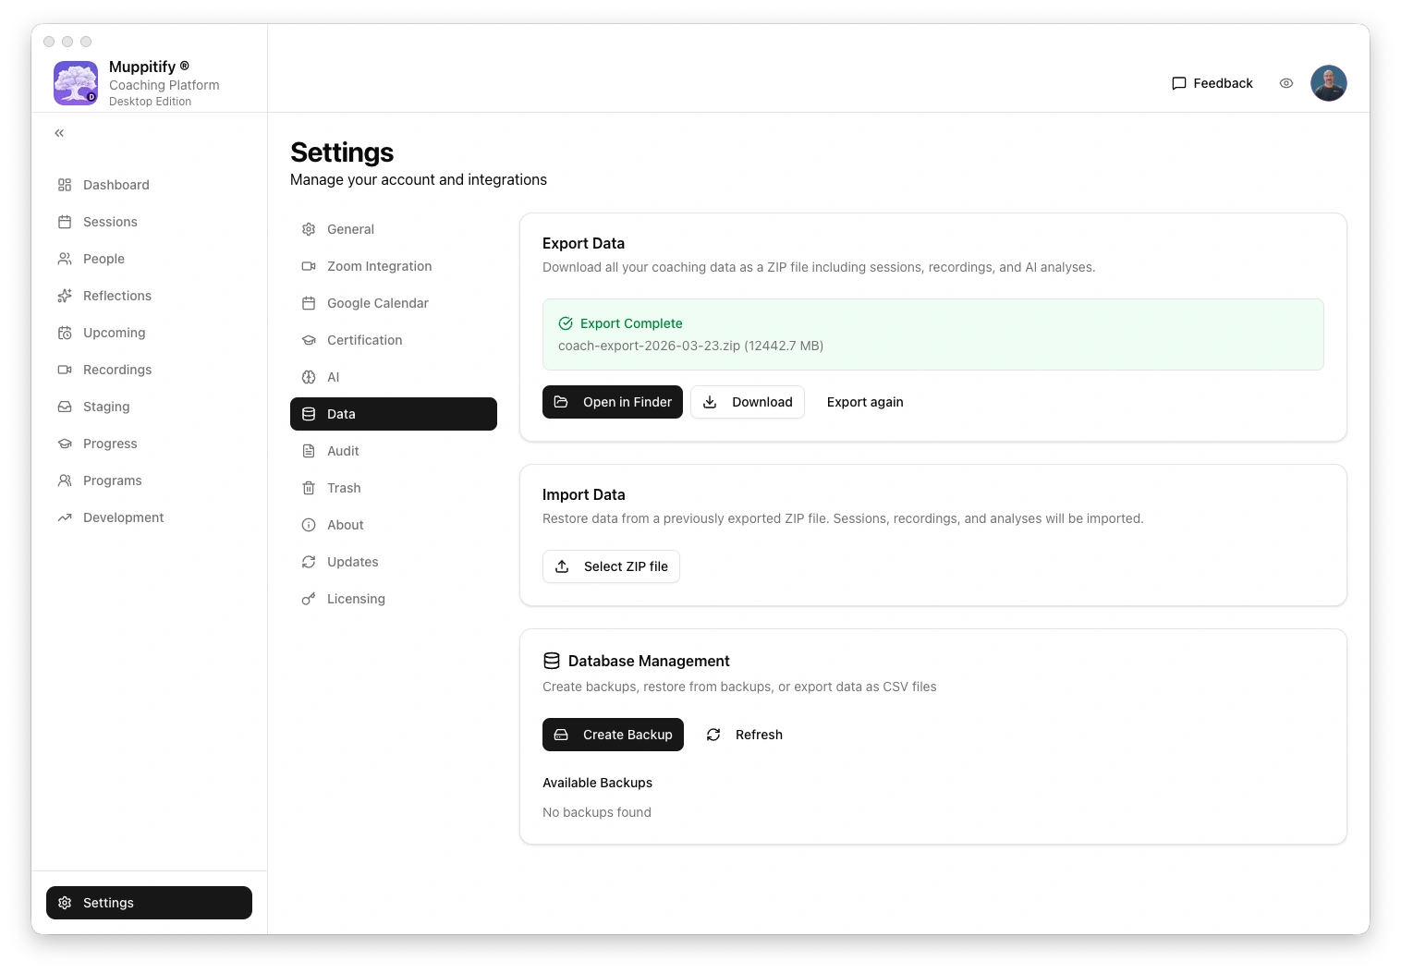Open the Licensing key icon section
Image resolution: width=1401 pixels, height=973 pixels.
pyautogui.click(x=309, y=599)
